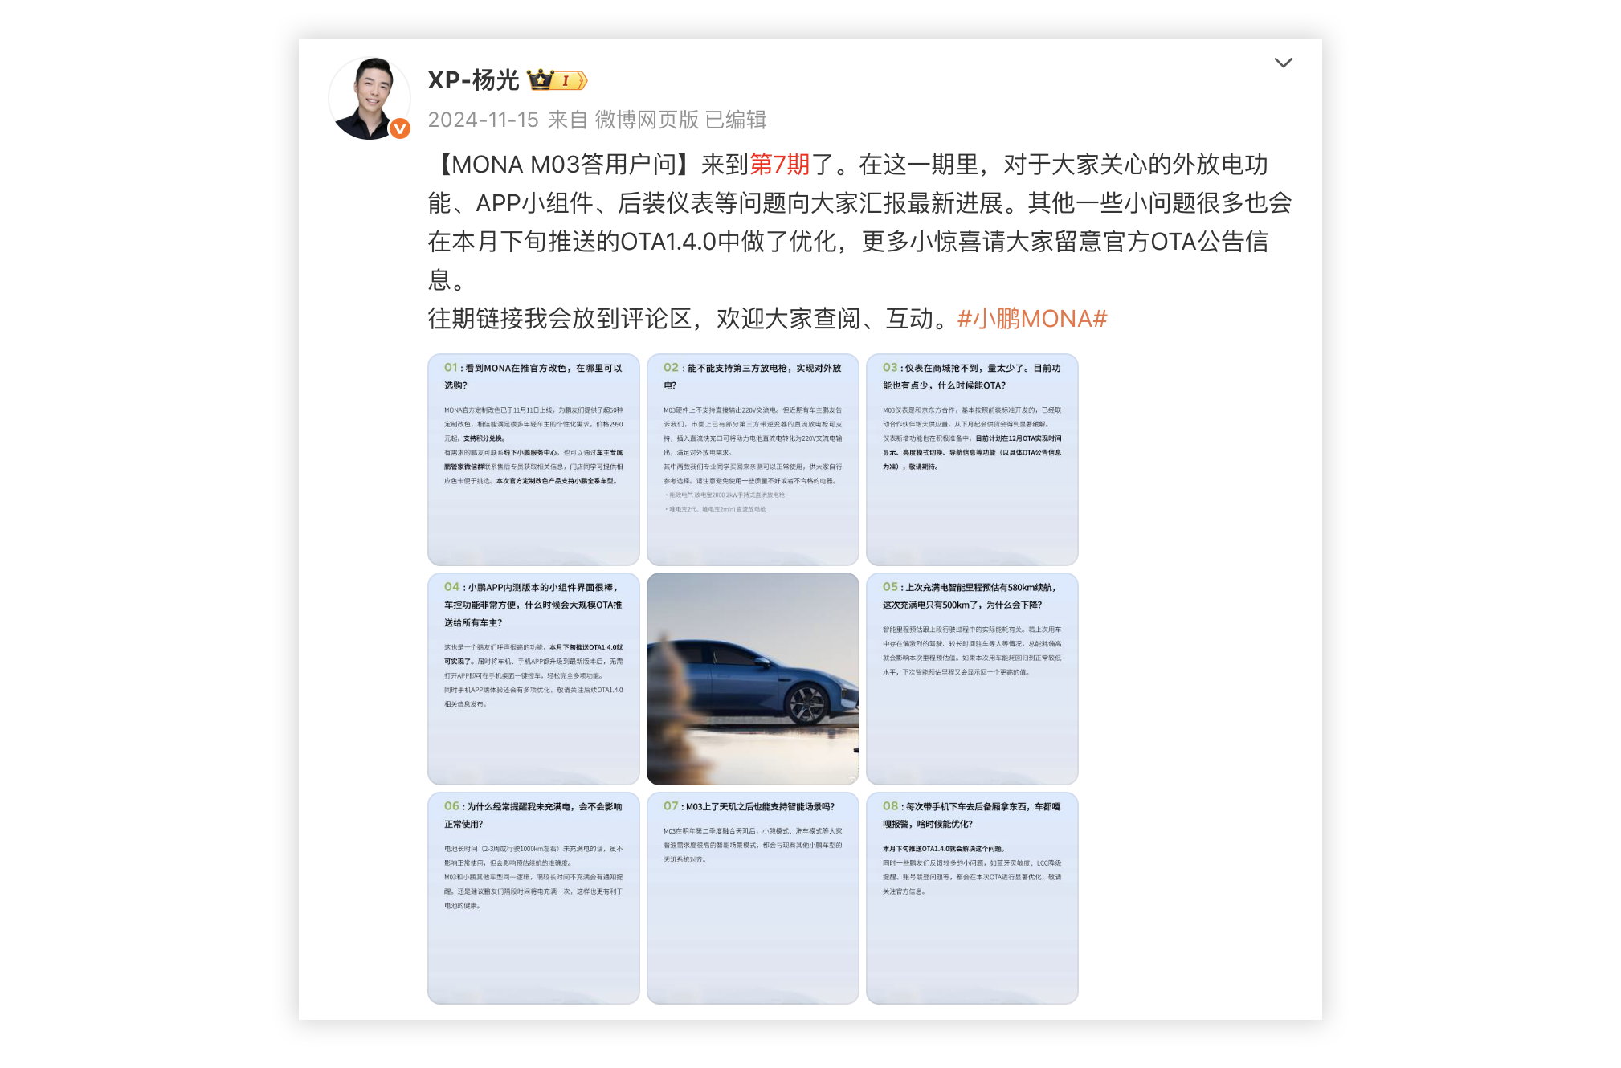
Task: Click the 2024-11-15 post date
Action: click(483, 120)
